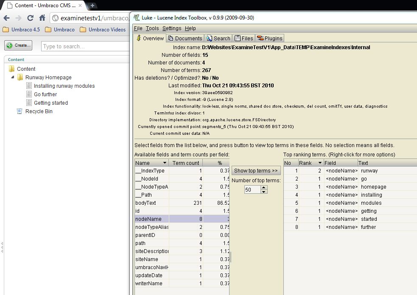
Task: Click the number of top terms field
Action: coord(252,189)
